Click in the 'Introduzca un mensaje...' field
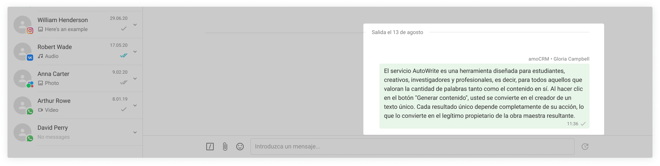 point(412,147)
